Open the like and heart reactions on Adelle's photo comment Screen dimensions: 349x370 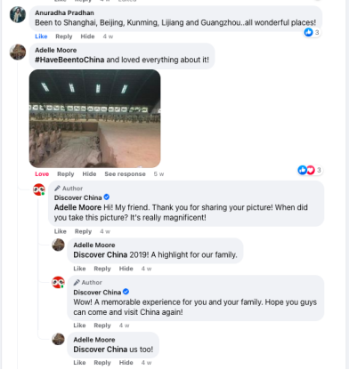pos(310,170)
